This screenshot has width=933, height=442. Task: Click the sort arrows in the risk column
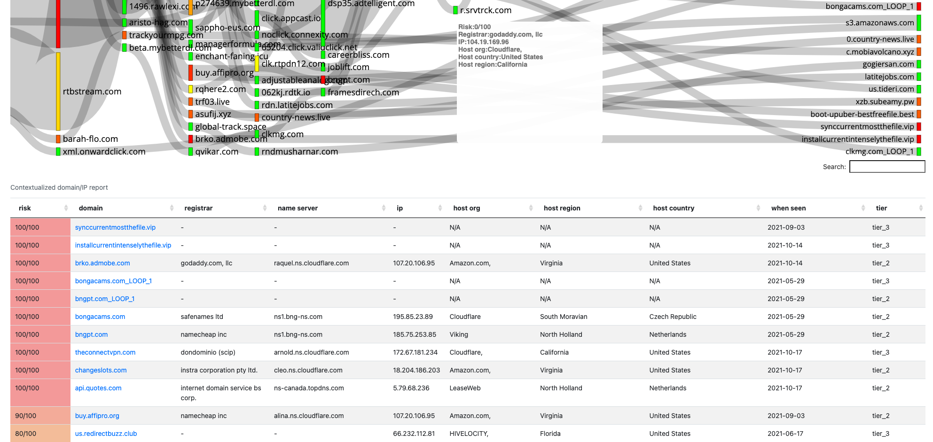pos(66,208)
